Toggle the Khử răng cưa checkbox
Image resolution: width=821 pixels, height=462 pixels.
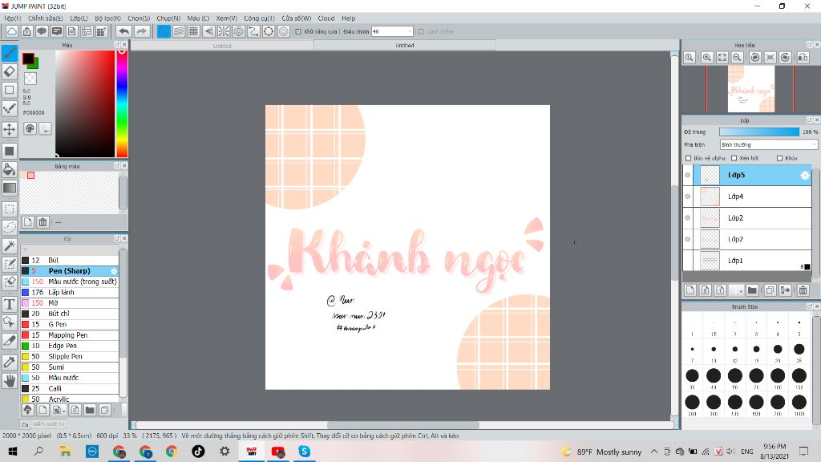(x=298, y=31)
